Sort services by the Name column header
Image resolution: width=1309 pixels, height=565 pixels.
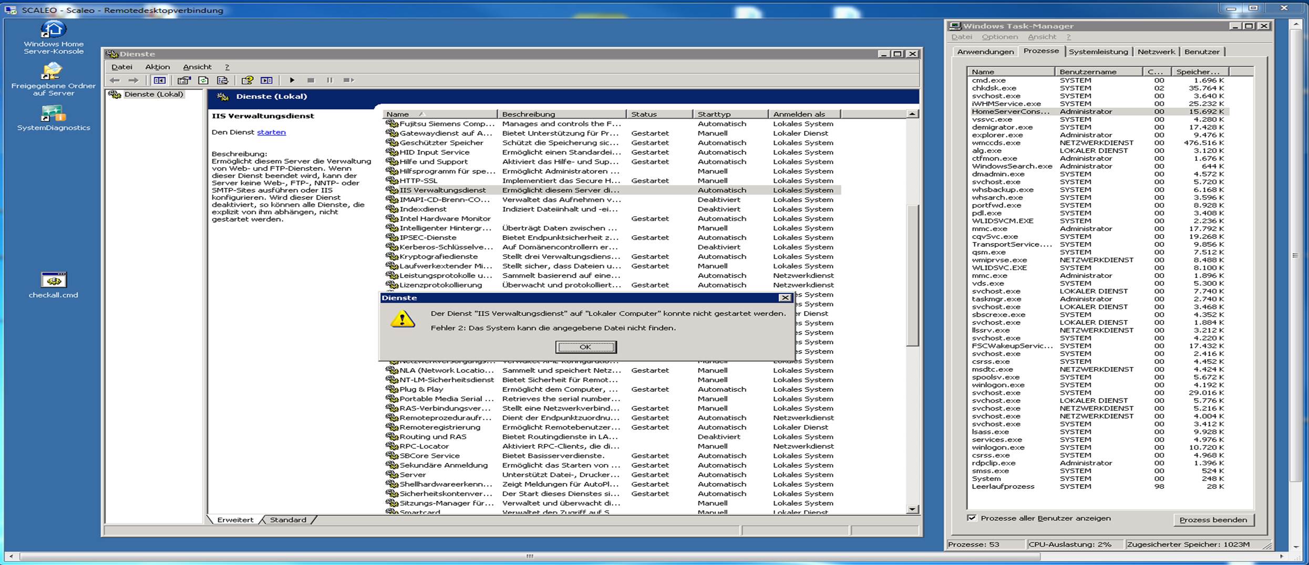click(440, 114)
